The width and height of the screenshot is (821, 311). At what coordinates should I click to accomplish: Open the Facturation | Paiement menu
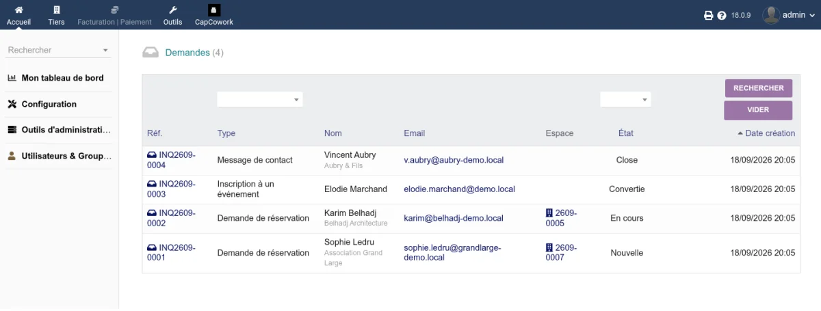[x=114, y=15]
